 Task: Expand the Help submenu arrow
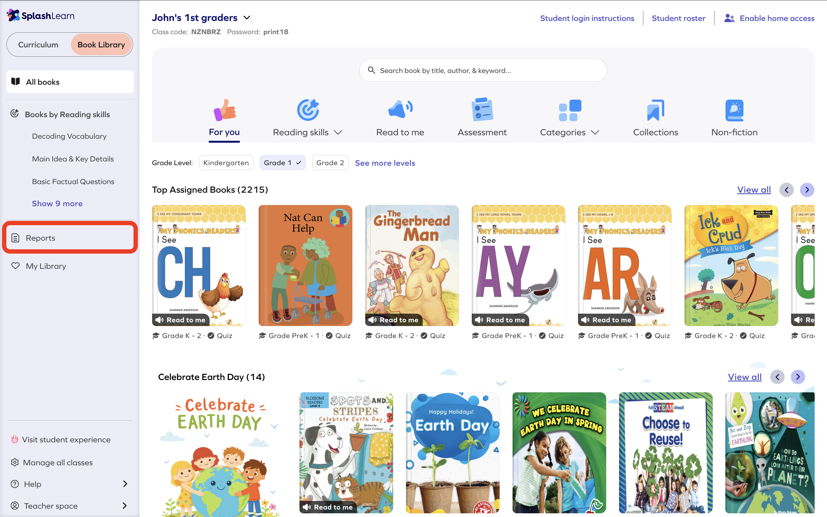point(125,484)
